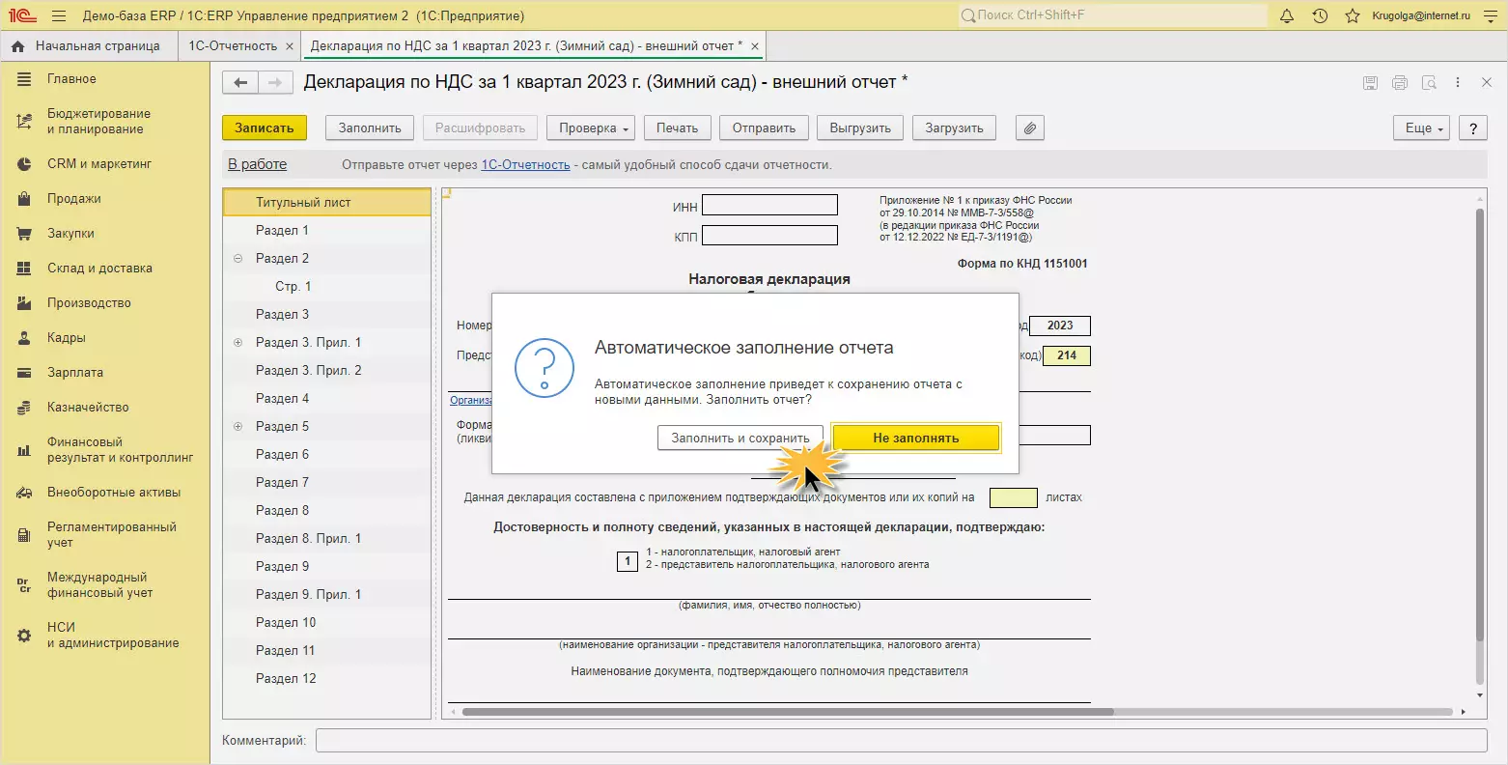
Task: Collapse the Раздел 2 tree node
Action: pyautogui.click(x=238, y=259)
